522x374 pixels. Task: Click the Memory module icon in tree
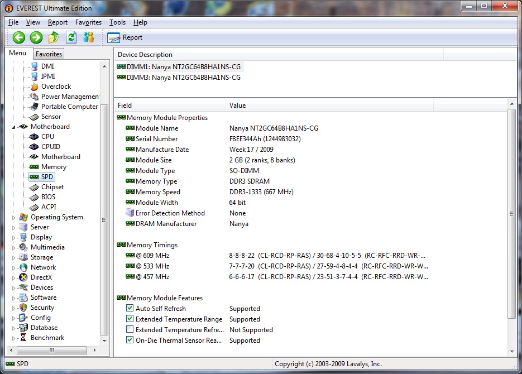pos(34,167)
